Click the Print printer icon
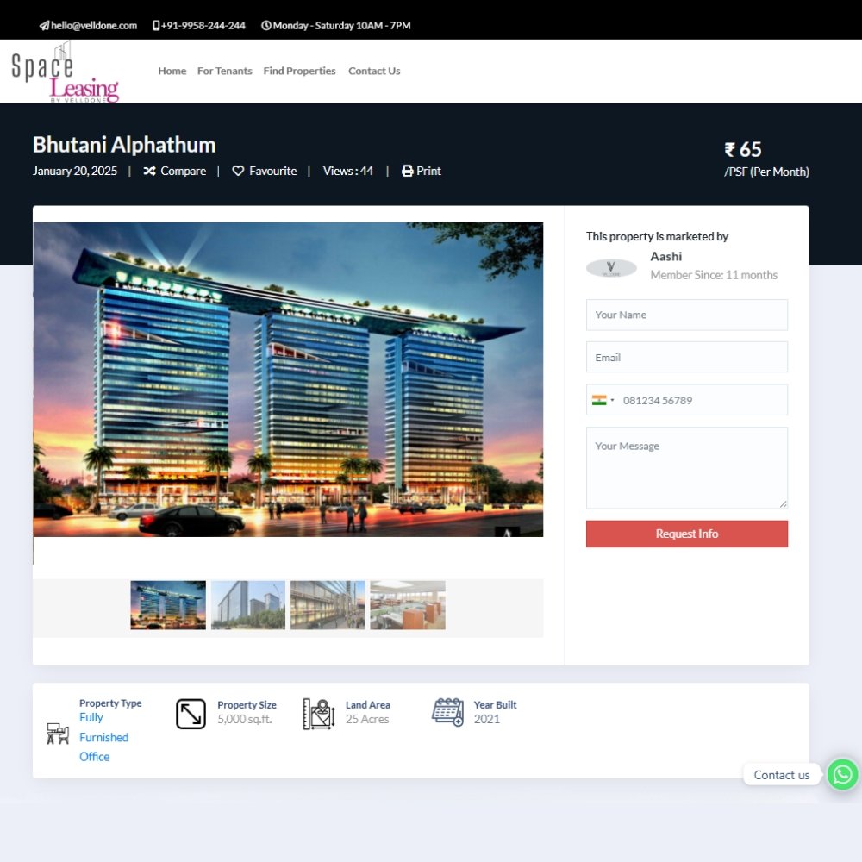 (x=407, y=172)
